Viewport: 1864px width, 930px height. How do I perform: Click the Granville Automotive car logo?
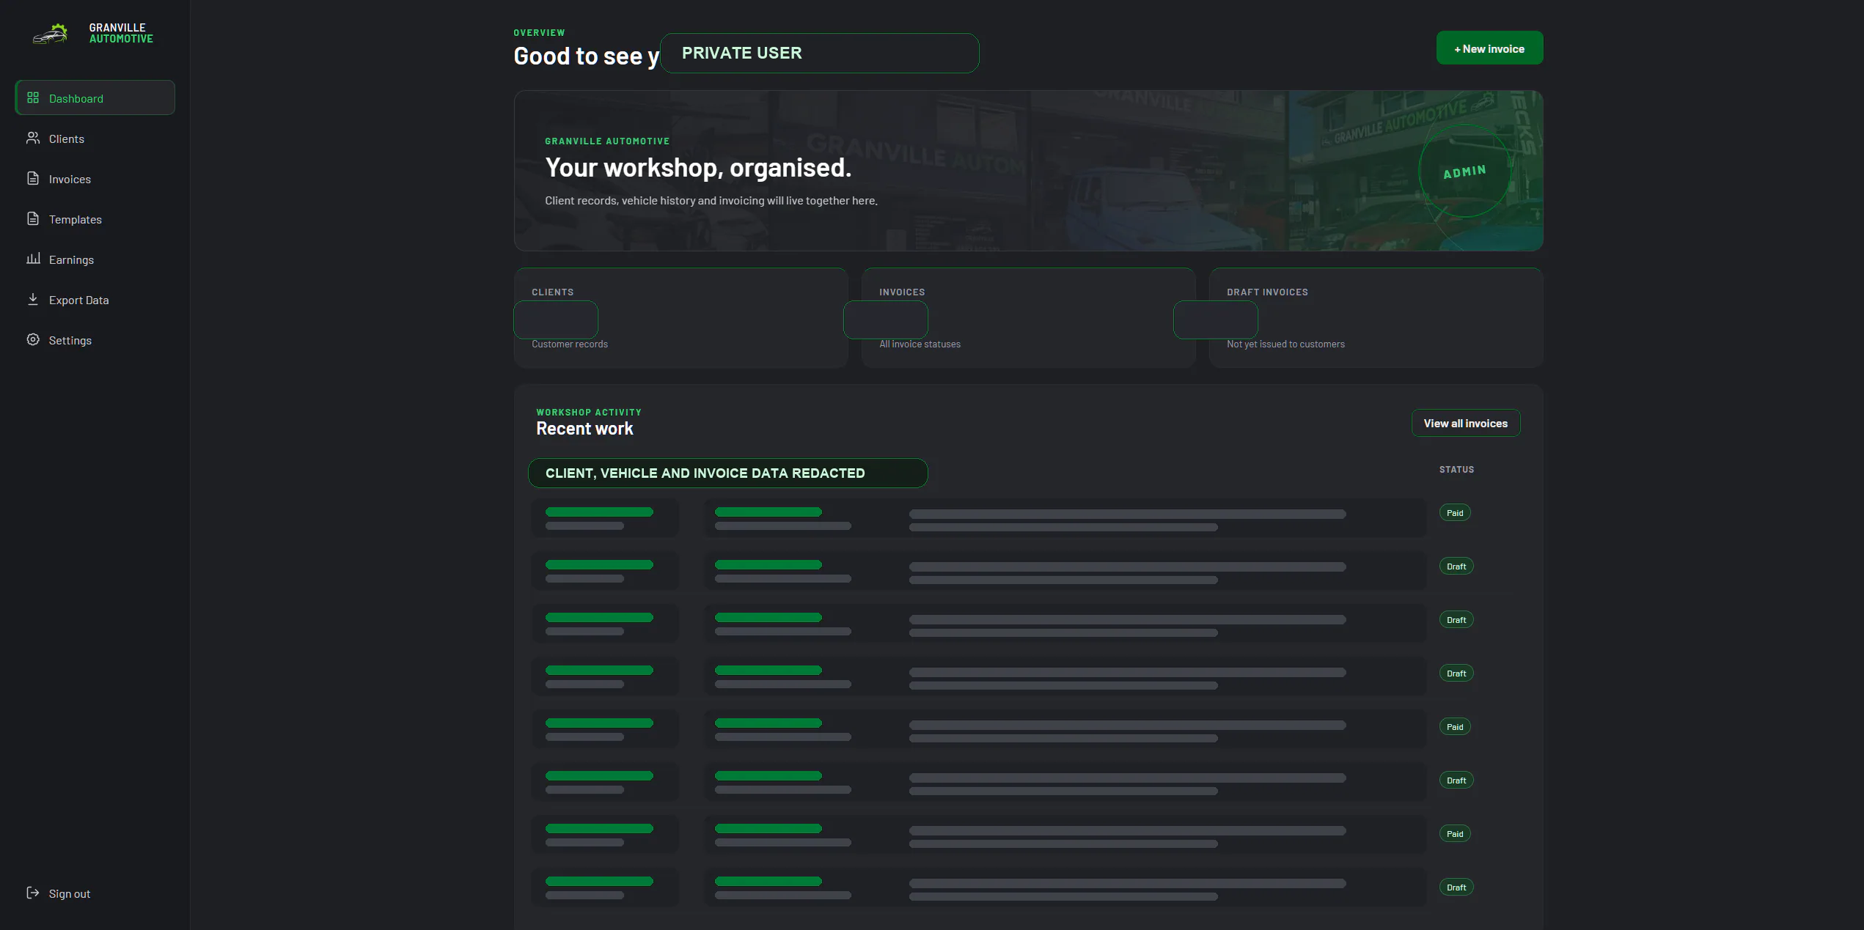pos(50,34)
